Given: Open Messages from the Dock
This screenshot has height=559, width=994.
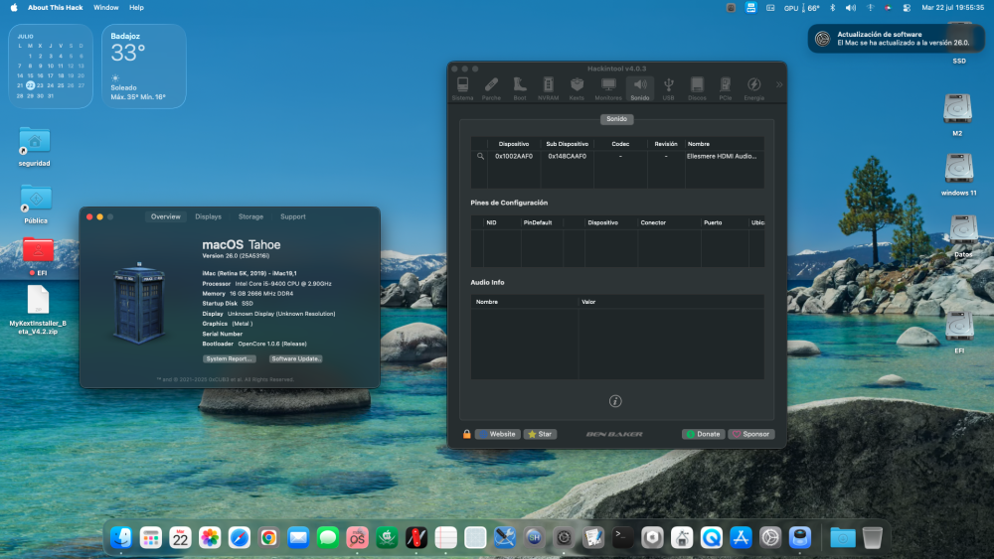Looking at the screenshot, I should pos(328,537).
